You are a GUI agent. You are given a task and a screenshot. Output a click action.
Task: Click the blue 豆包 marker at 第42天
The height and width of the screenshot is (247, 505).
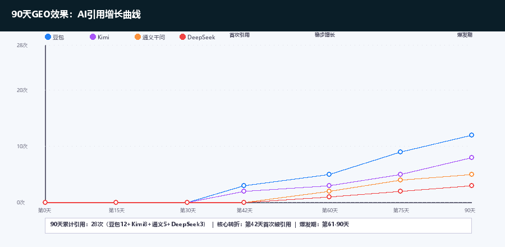pyautogui.click(x=244, y=186)
